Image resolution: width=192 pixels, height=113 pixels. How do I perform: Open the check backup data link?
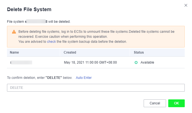click(51, 42)
